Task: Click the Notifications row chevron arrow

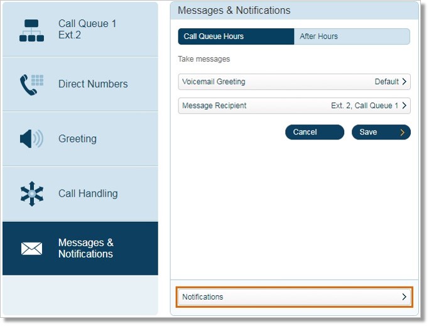Action: coord(404,297)
